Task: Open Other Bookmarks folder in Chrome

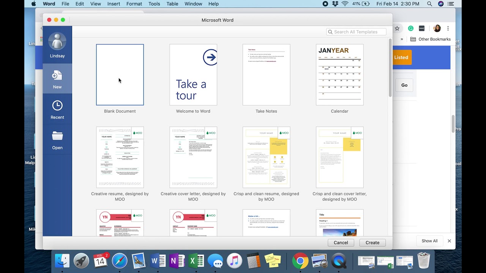Action: click(431, 39)
